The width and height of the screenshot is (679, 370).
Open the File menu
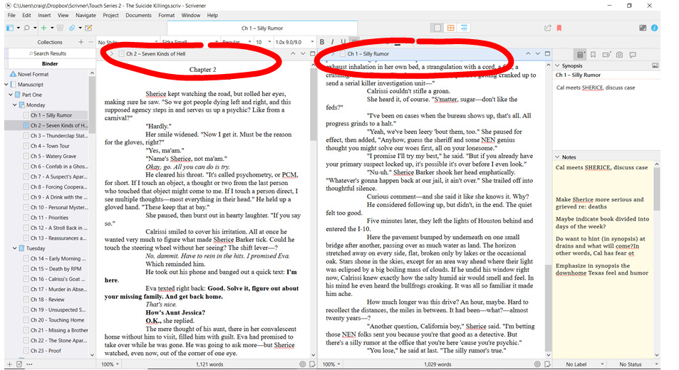(x=11, y=15)
